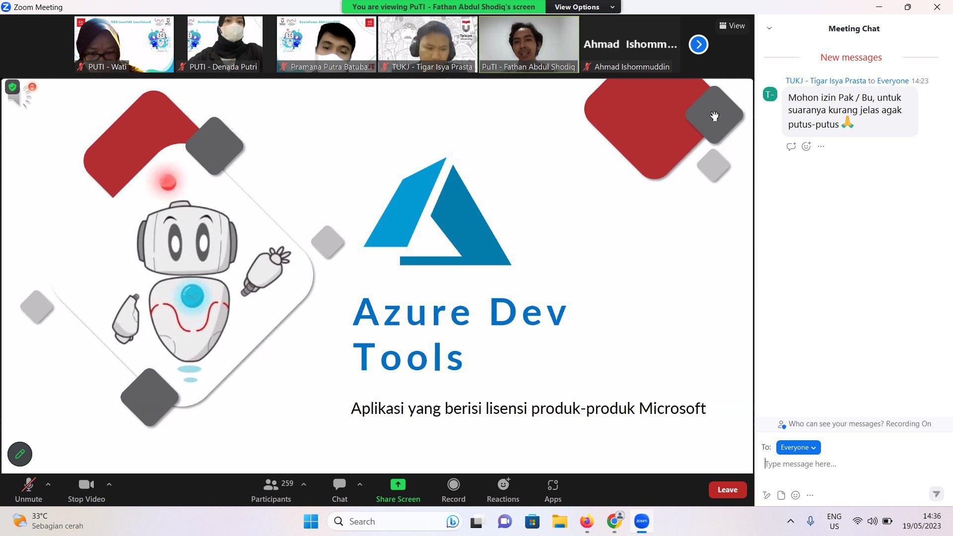The width and height of the screenshot is (953, 536).
Task: Open the chat app icon on taskbar
Action: pos(505,521)
